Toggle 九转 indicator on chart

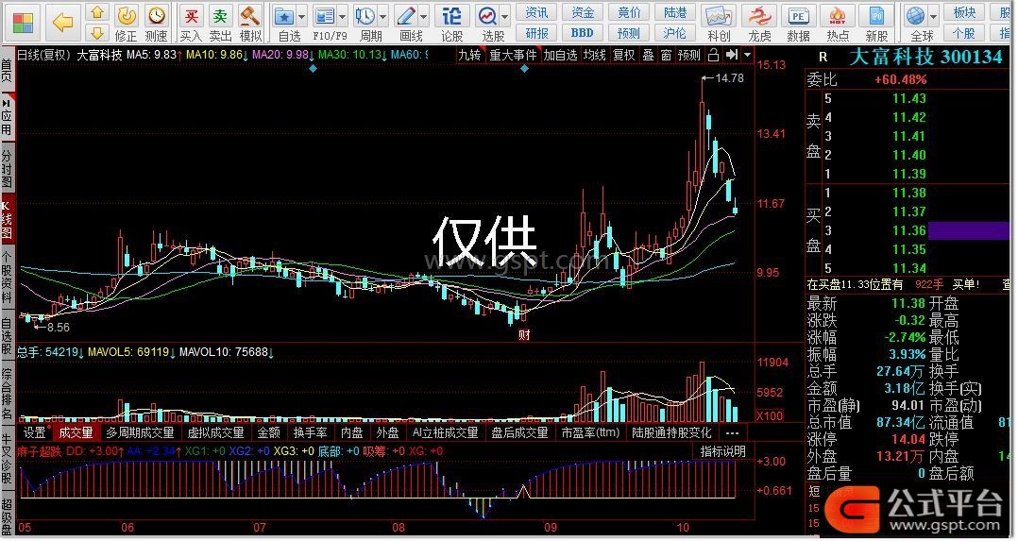469,55
